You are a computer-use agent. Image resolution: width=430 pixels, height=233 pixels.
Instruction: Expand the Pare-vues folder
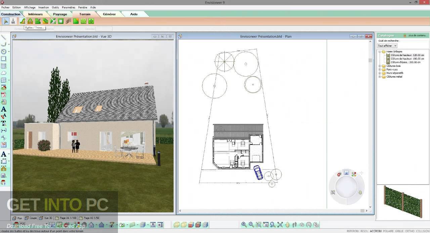(x=380, y=69)
